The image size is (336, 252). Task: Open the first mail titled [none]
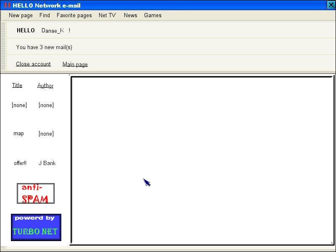click(19, 105)
